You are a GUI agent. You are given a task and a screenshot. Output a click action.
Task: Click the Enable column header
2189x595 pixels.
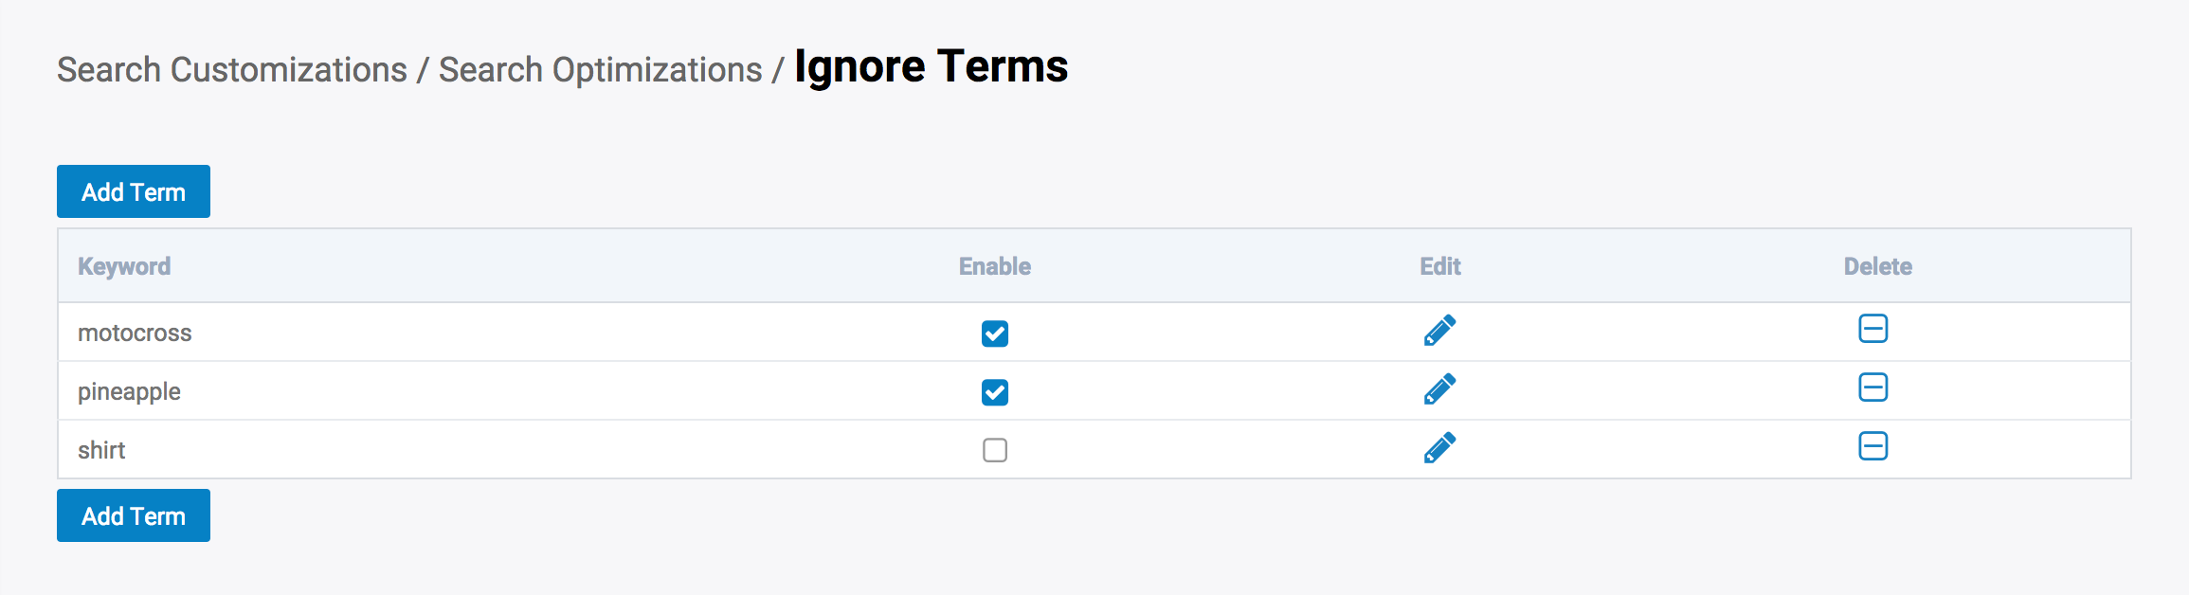pyautogui.click(x=994, y=266)
